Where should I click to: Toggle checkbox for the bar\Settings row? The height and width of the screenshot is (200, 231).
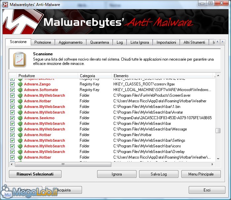click(12, 140)
